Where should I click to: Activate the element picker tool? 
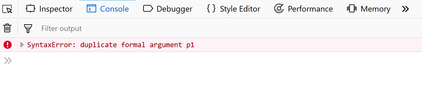click(x=7, y=9)
